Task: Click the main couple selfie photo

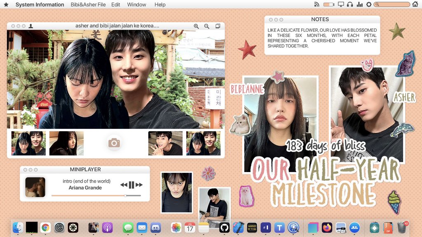Action: point(116,79)
